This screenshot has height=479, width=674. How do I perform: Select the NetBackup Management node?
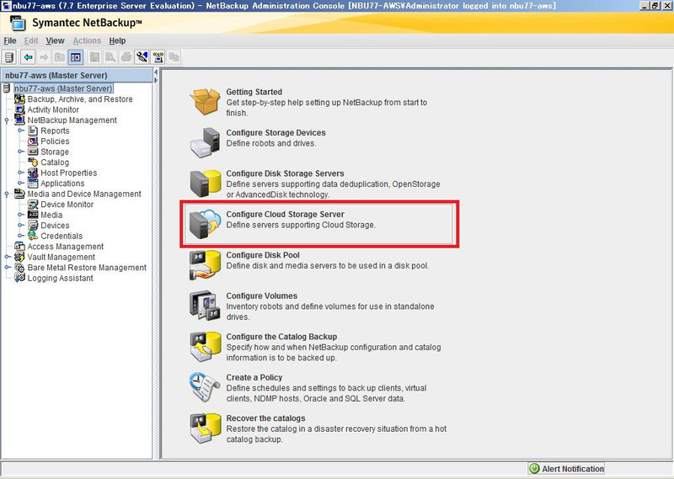[x=72, y=120]
